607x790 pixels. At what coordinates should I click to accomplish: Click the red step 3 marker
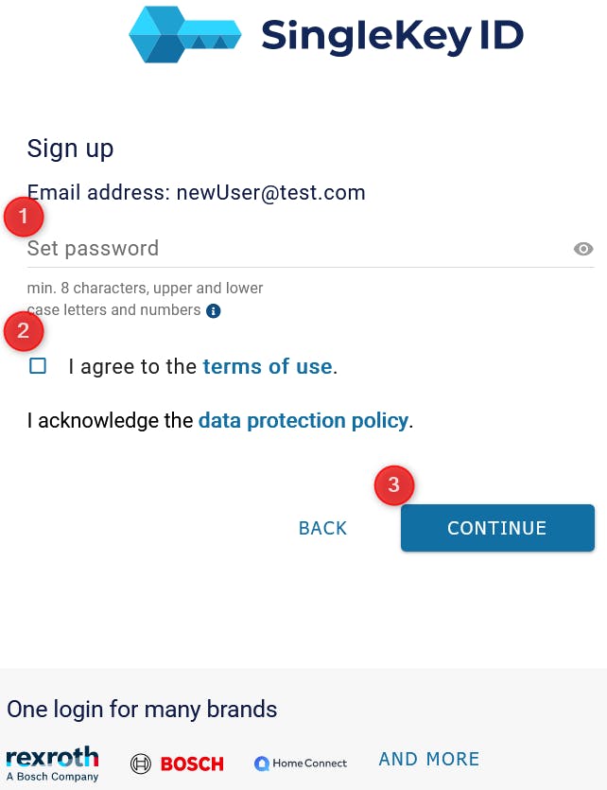click(x=394, y=486)
